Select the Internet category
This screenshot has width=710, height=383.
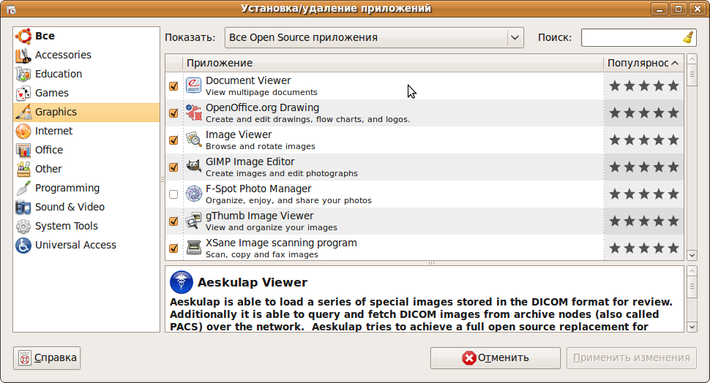click(54, 131)
